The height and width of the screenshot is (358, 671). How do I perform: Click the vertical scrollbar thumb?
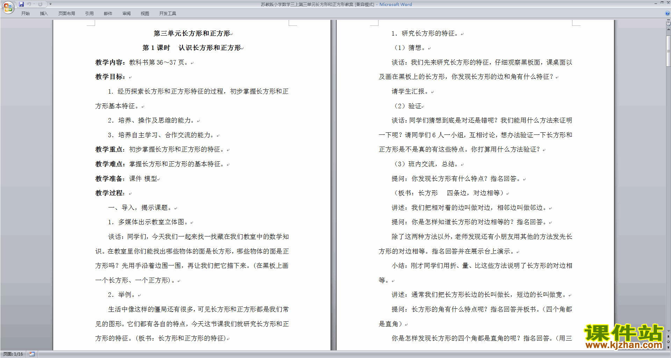coord(668,51)
